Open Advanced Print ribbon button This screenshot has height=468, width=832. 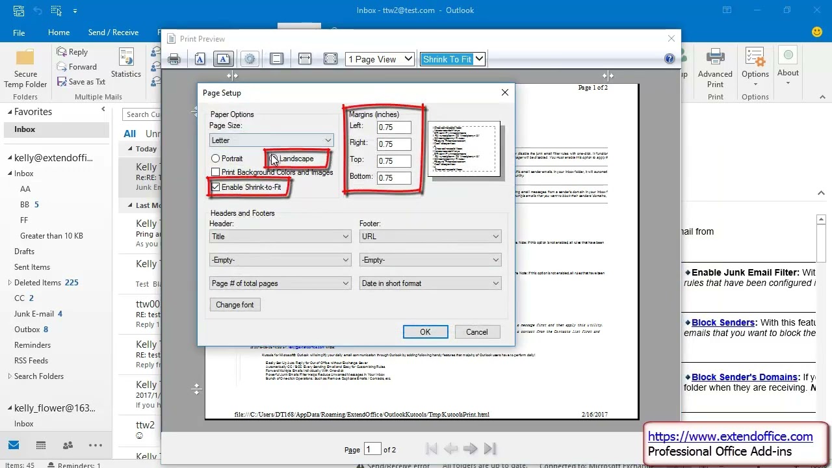coord(715,68)
